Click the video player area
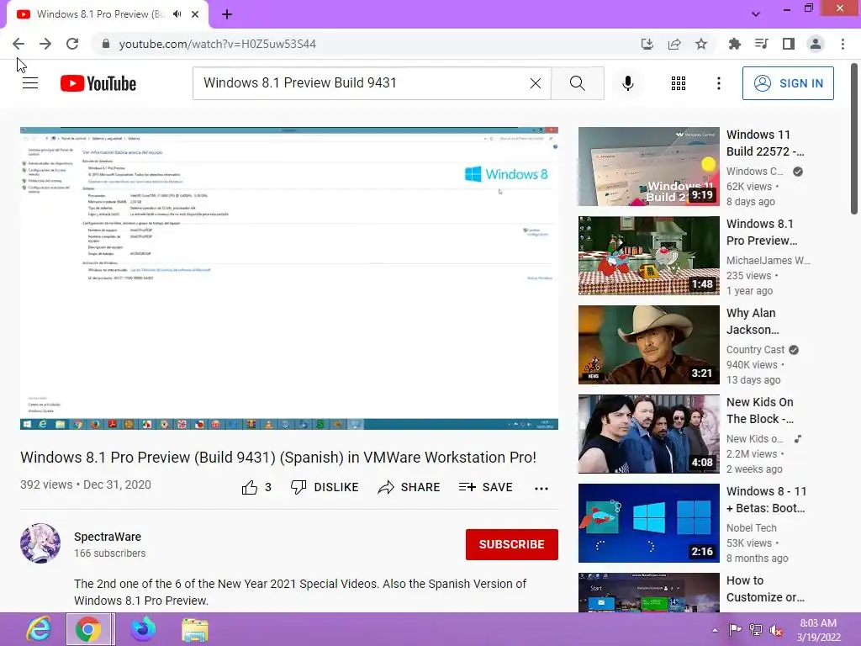The image size is (861, 646). pyautogui.click(x=289, y=278)
